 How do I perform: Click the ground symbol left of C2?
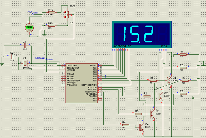coord(2,64)
